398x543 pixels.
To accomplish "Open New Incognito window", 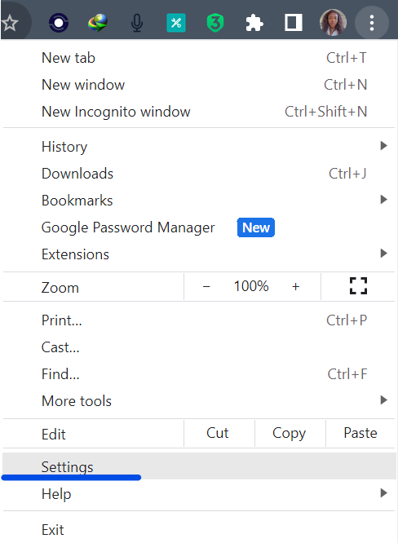I will coord(199,112).
